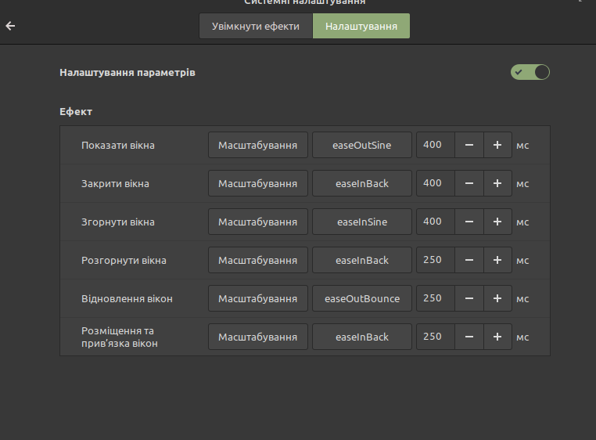Click the 250 duration field for Розгорнути вікна
Image resolution: width=596 pixels, height=440 pixels.
pyautogui.click(x=436, y=261)
